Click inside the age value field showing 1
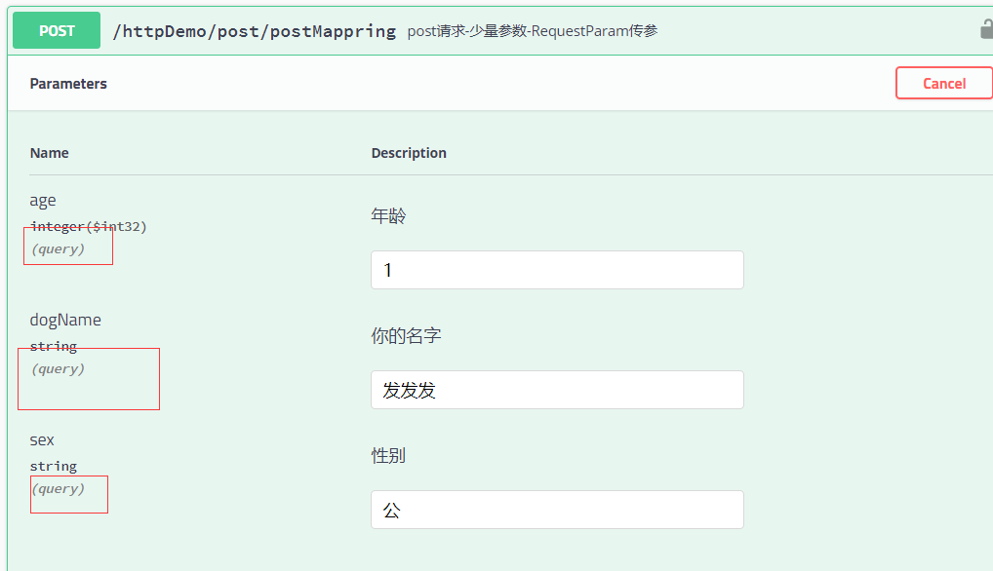 (556, 270)
